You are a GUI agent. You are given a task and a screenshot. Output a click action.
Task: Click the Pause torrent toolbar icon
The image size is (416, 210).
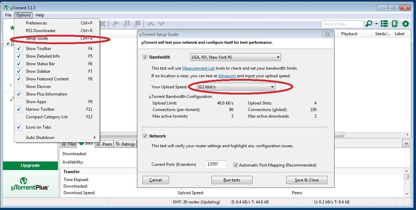[127, 24]
